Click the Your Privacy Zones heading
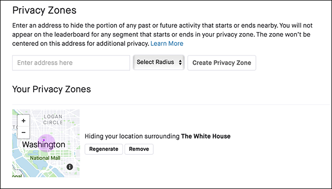Viewport: 332px width, 189px height. (52, 89)
